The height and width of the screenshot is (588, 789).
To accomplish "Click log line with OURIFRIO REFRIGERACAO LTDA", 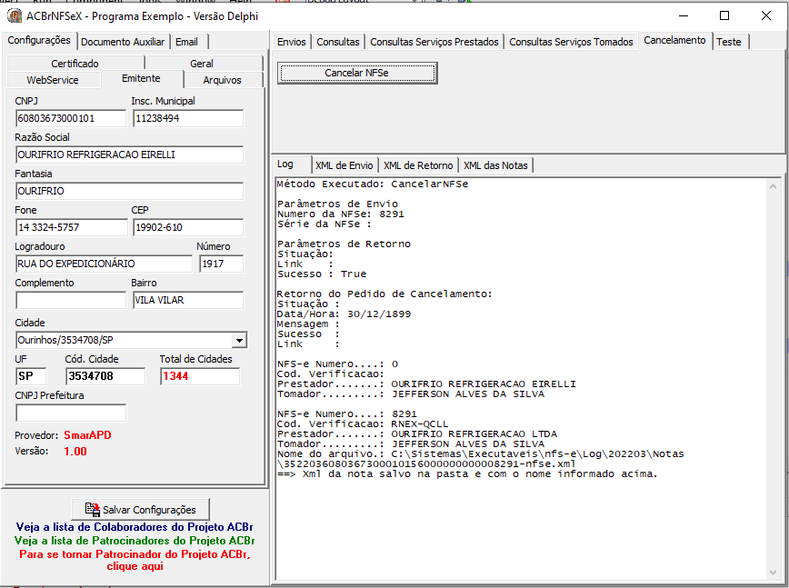I will tap(417, 434).
